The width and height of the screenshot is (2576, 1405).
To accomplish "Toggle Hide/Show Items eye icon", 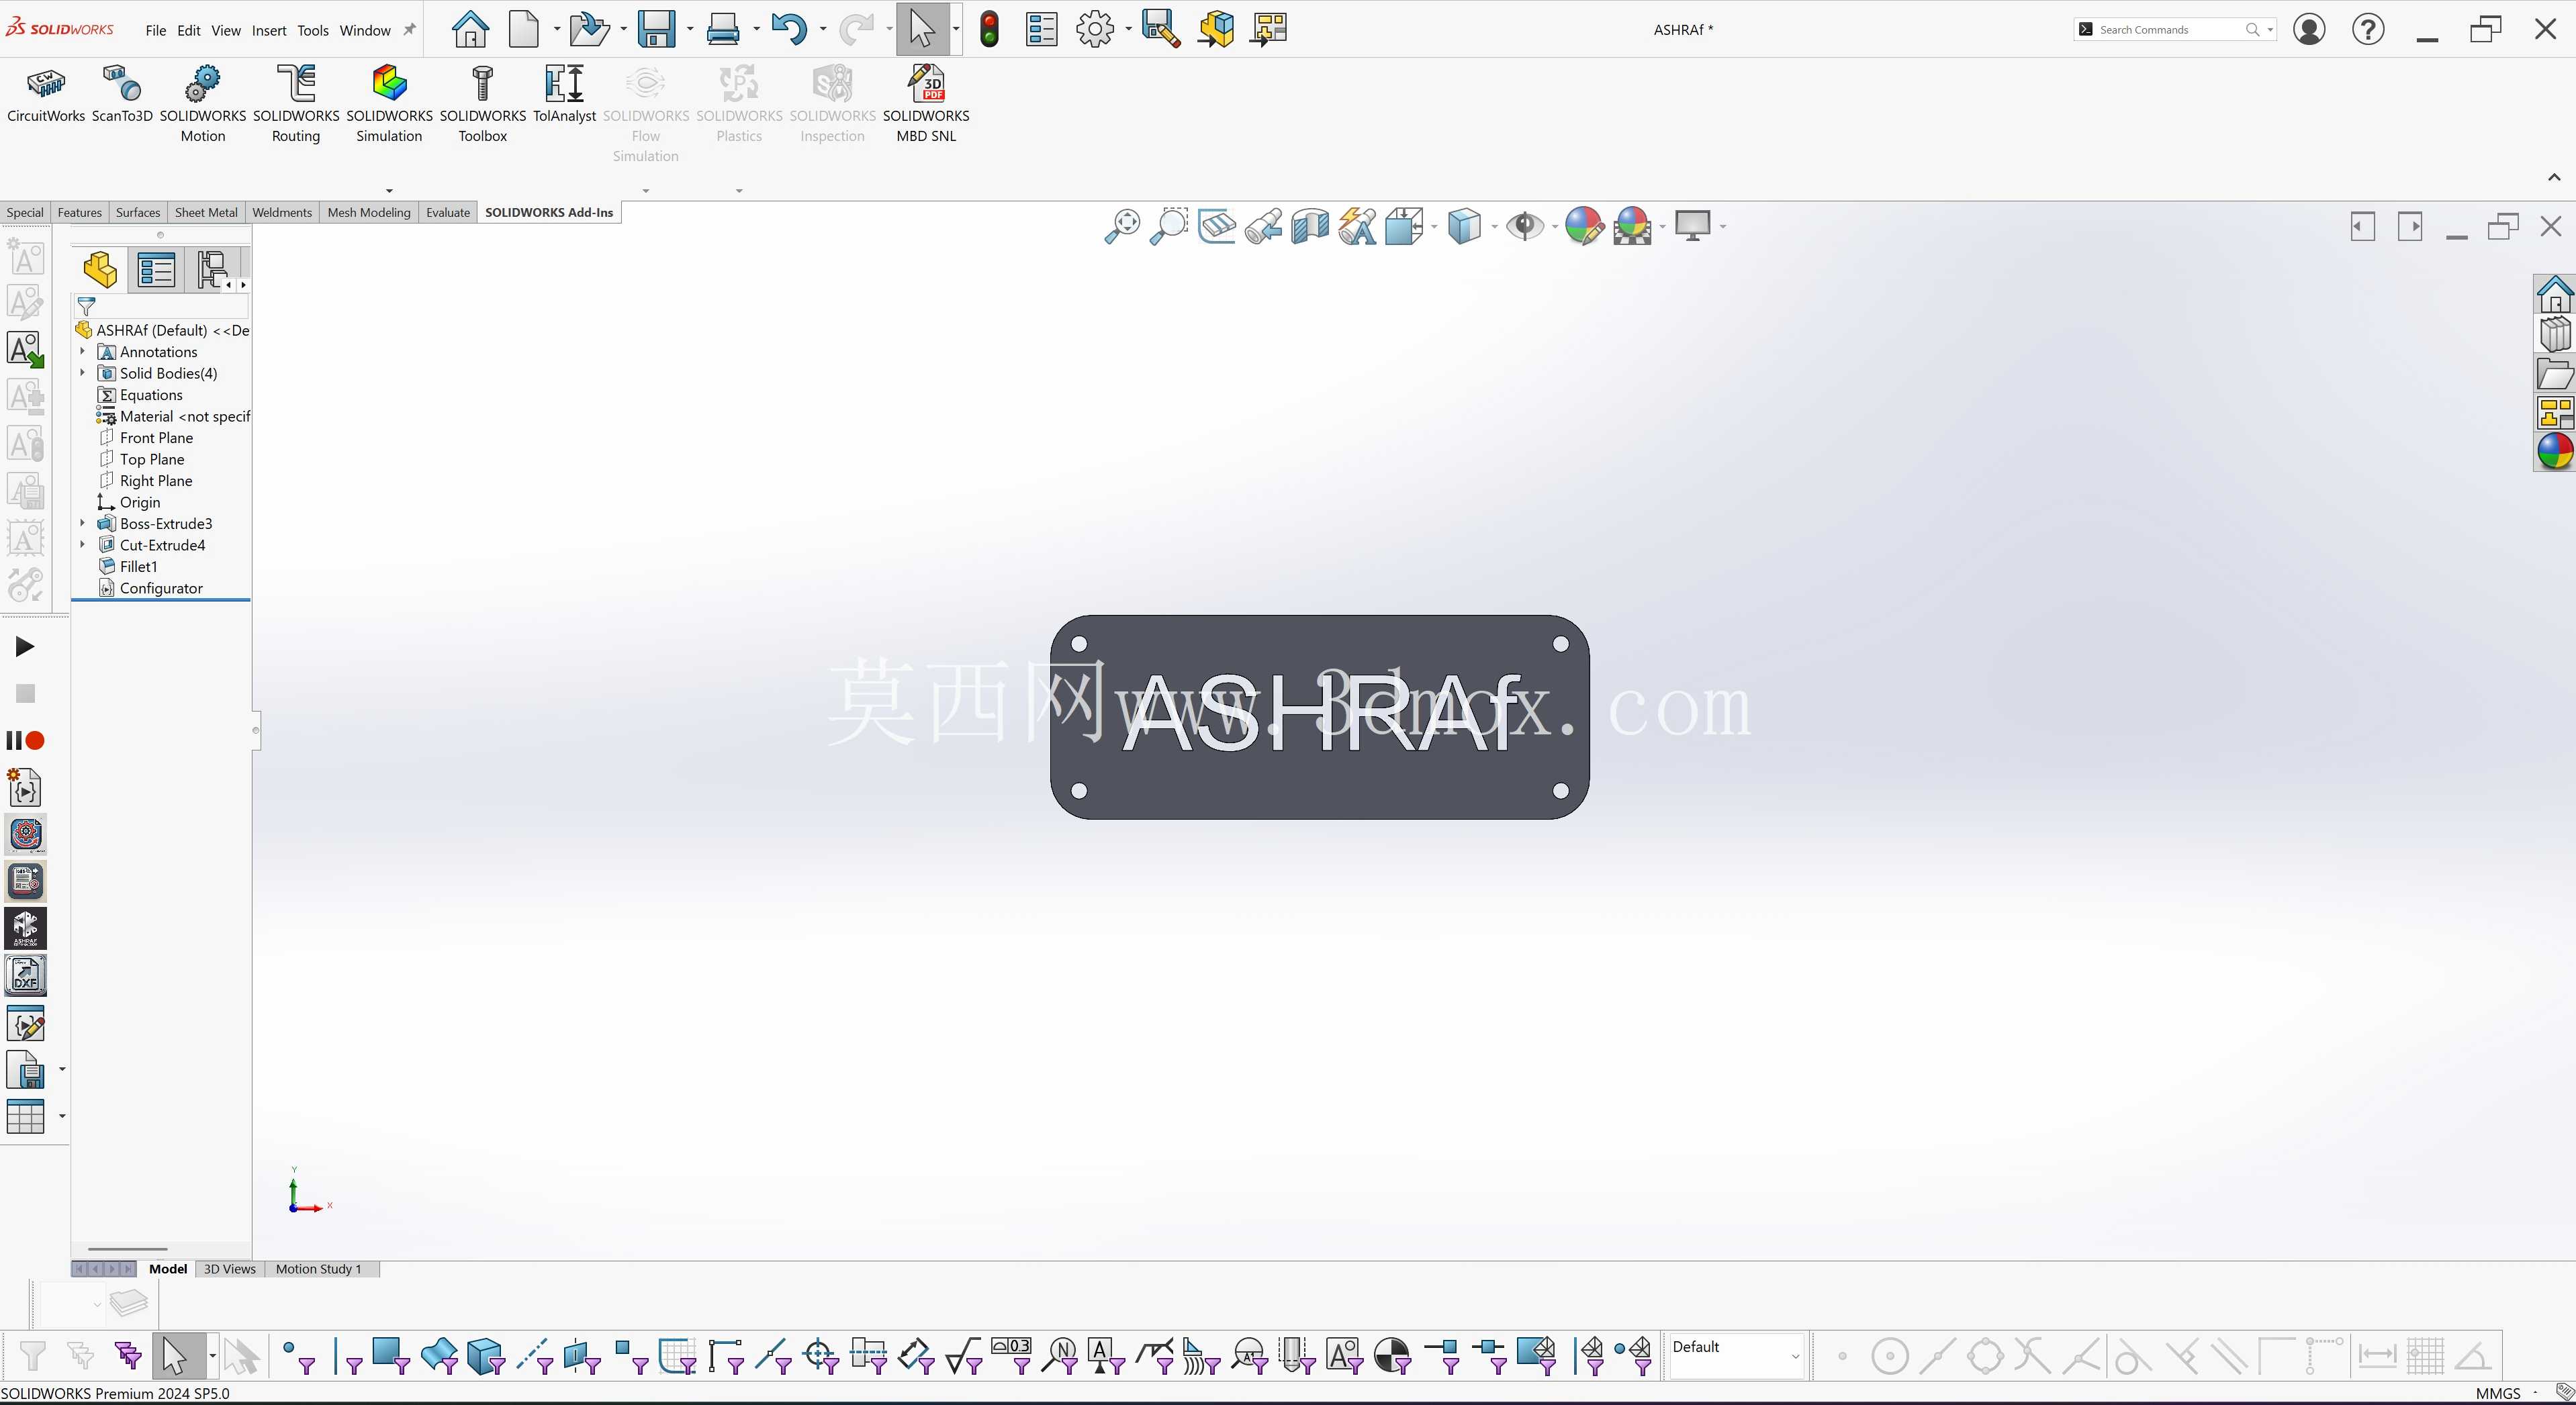I will [x=1525, y=226].
